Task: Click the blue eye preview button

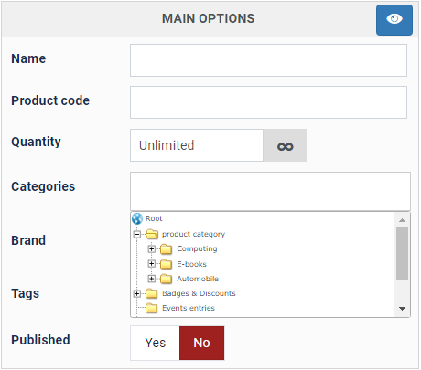Action: [x=394, y=20]
